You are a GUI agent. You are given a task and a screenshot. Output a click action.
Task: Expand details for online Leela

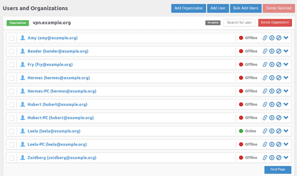pyautogui.click(x=286, y=131)
